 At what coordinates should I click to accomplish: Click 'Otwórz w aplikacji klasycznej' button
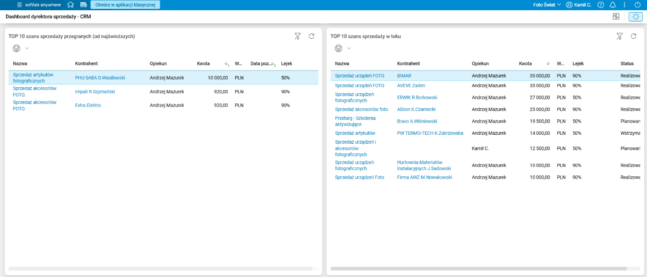[125, 5]
